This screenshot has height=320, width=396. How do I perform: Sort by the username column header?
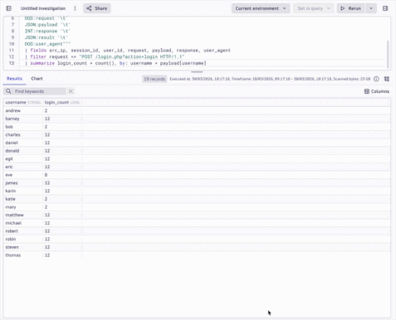pos(22,103)
